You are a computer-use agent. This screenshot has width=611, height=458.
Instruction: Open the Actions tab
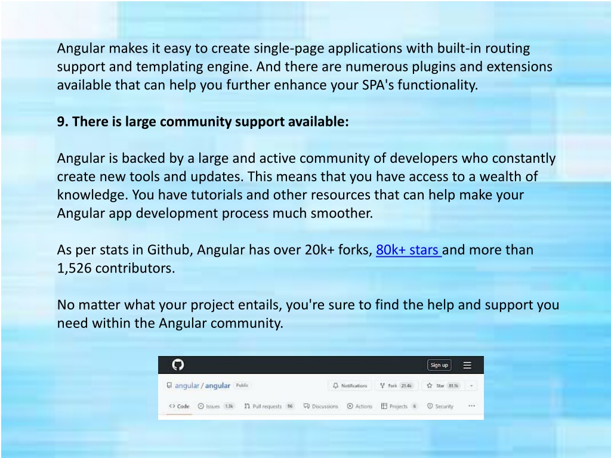click(x=359, y=406)
